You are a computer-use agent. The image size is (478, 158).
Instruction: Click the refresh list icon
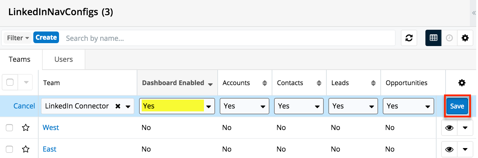409,38
